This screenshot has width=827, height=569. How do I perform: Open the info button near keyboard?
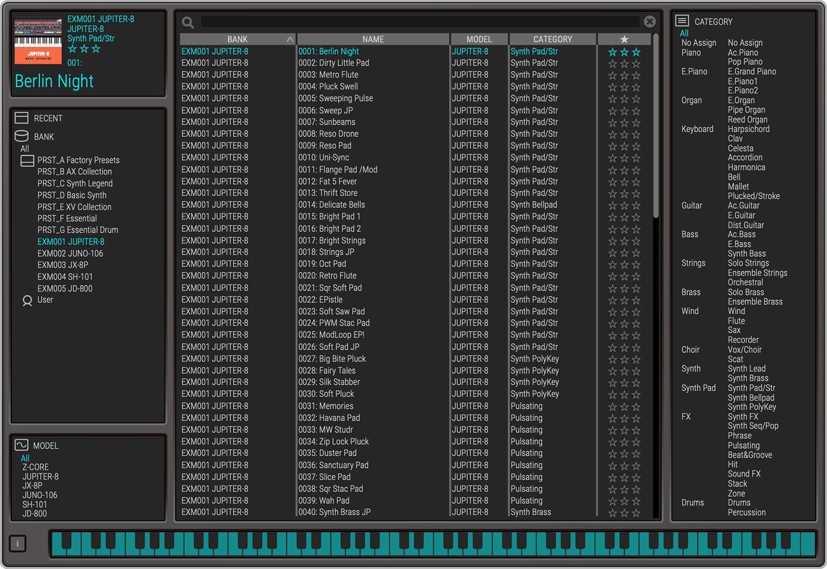pyautogui.click(x=17, y=544)
